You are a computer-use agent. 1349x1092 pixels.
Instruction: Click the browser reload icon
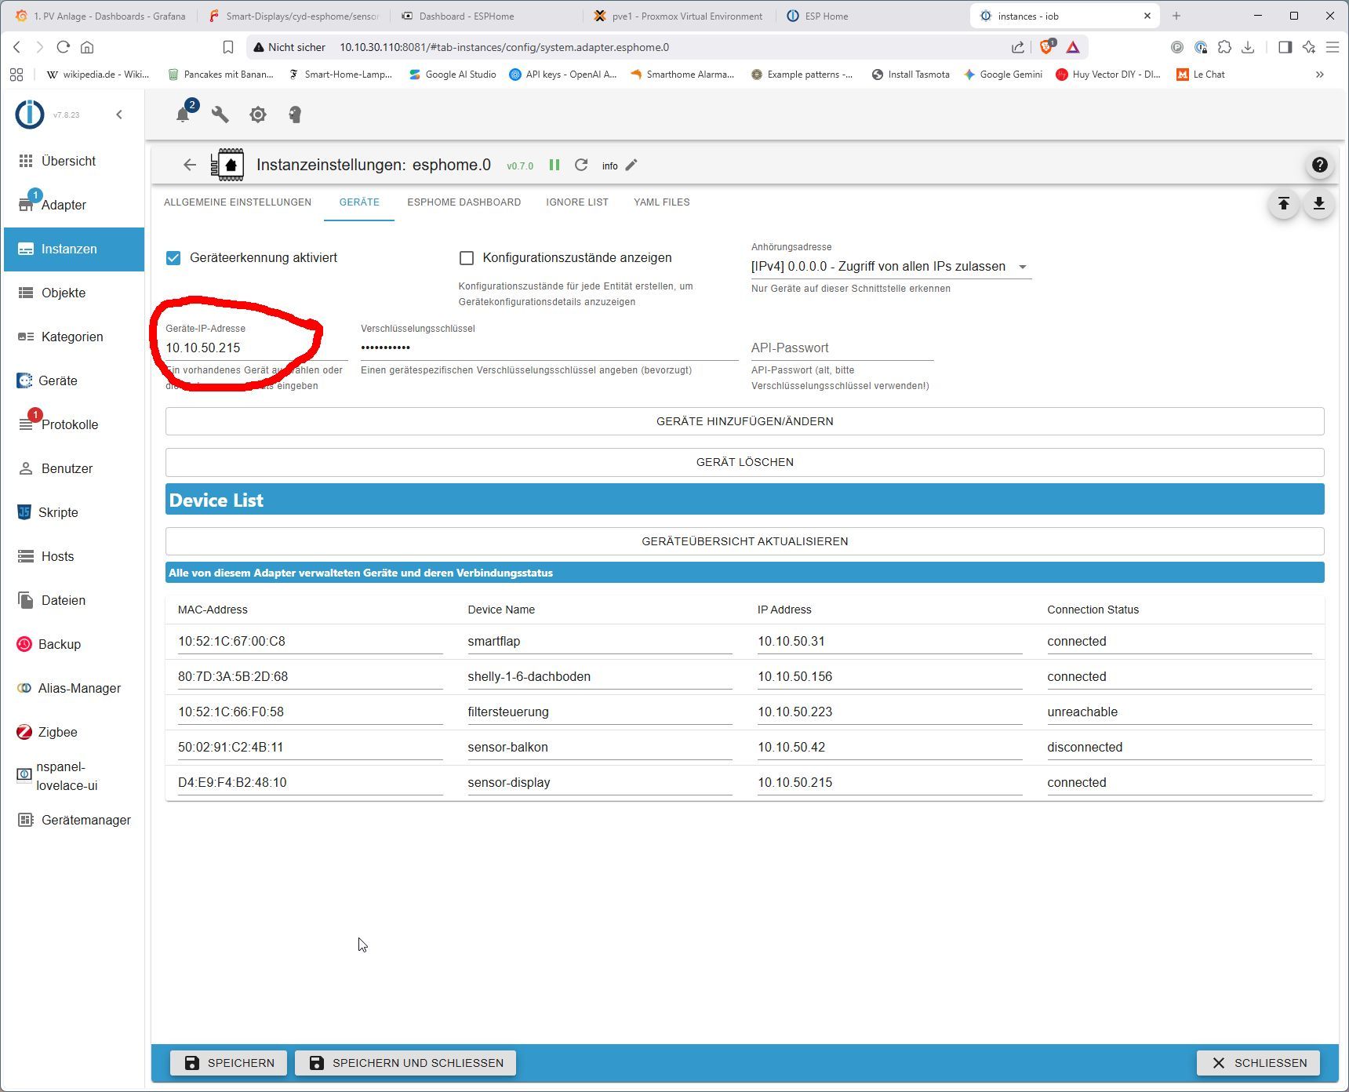[x=64, y=47]
